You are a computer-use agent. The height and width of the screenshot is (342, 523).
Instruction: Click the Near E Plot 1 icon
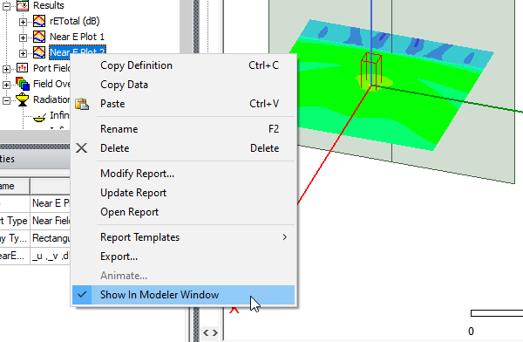(39, 37)
